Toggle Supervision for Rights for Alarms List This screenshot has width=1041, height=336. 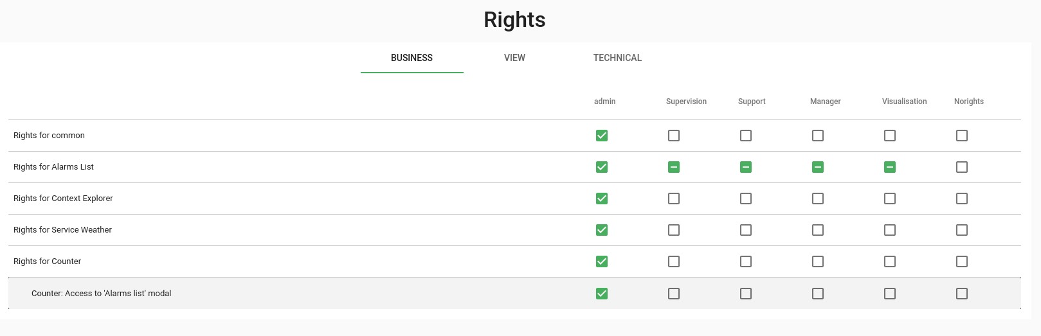click(x=674, y=167)
